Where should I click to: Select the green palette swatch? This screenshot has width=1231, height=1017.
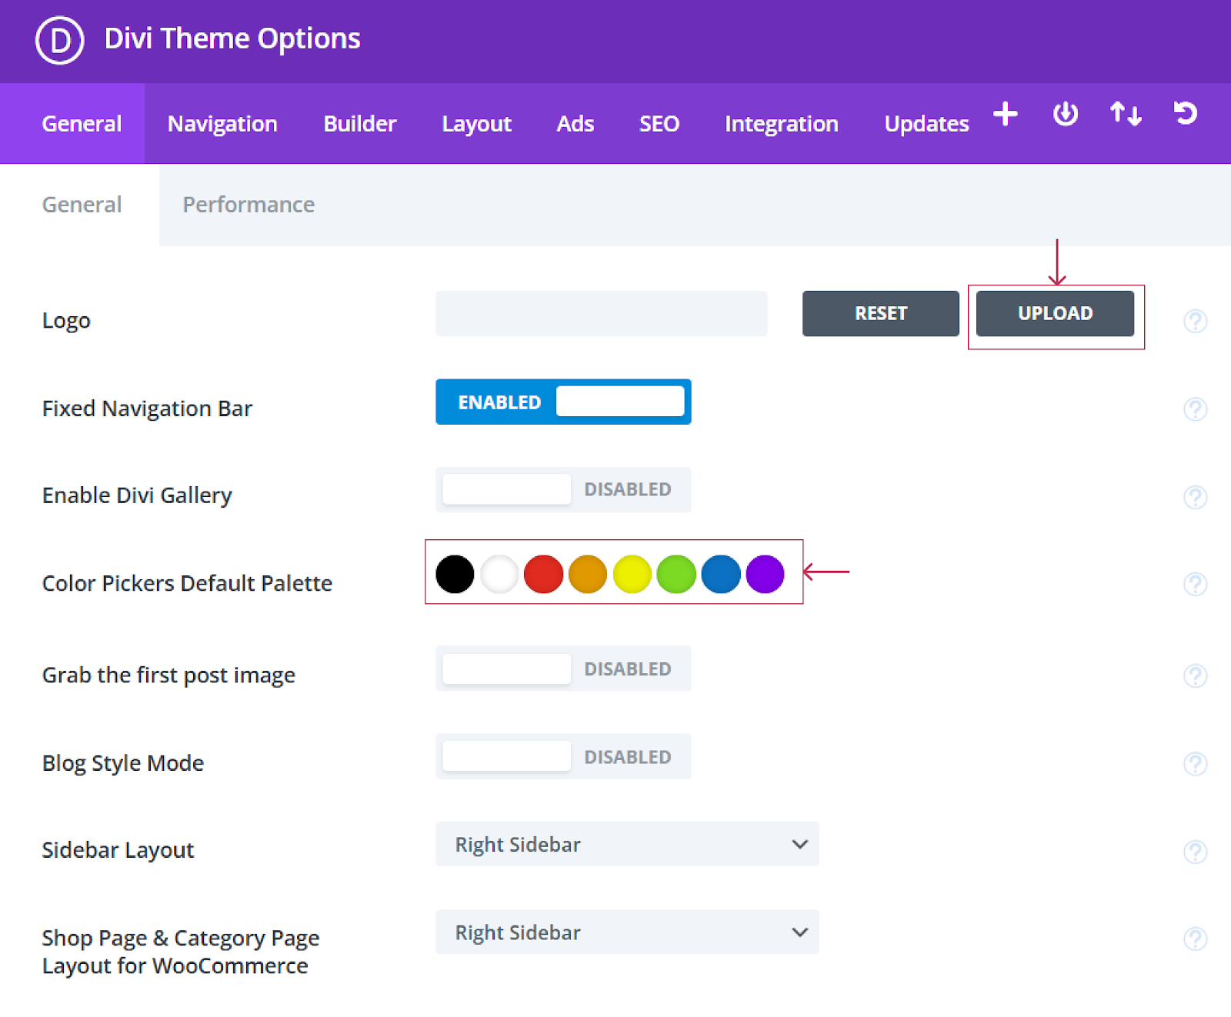point(676,574)
